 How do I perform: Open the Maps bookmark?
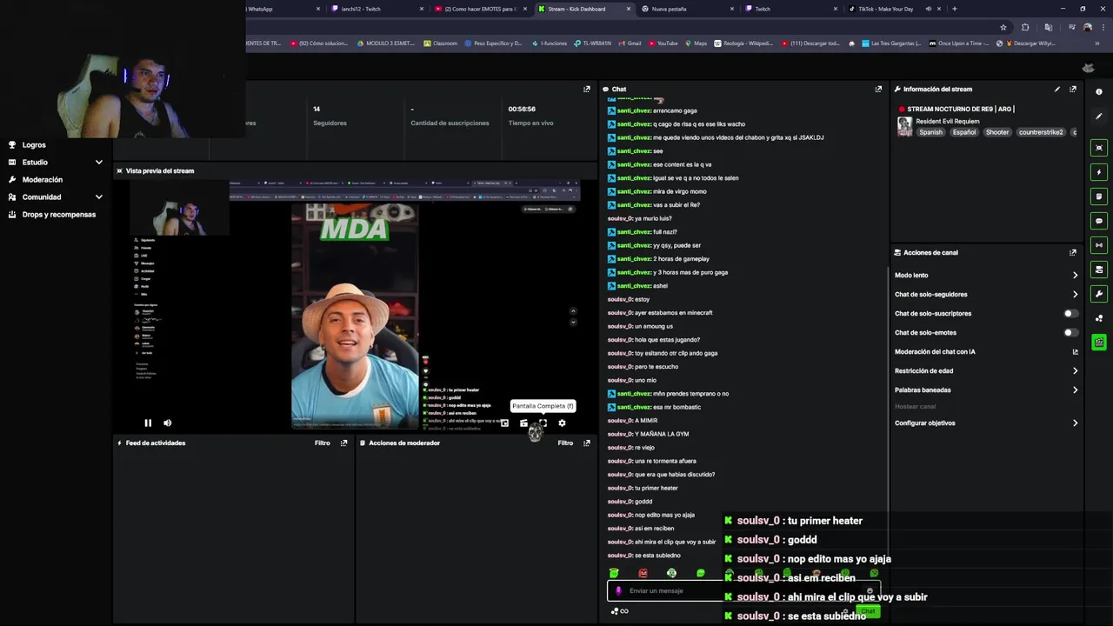point(696,43)
